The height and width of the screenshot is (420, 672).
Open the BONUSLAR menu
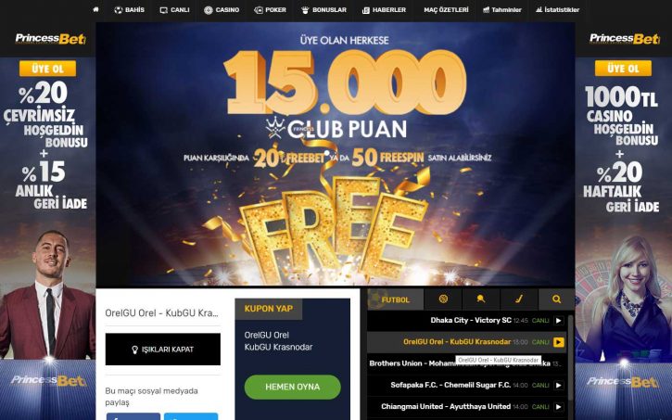324,10
